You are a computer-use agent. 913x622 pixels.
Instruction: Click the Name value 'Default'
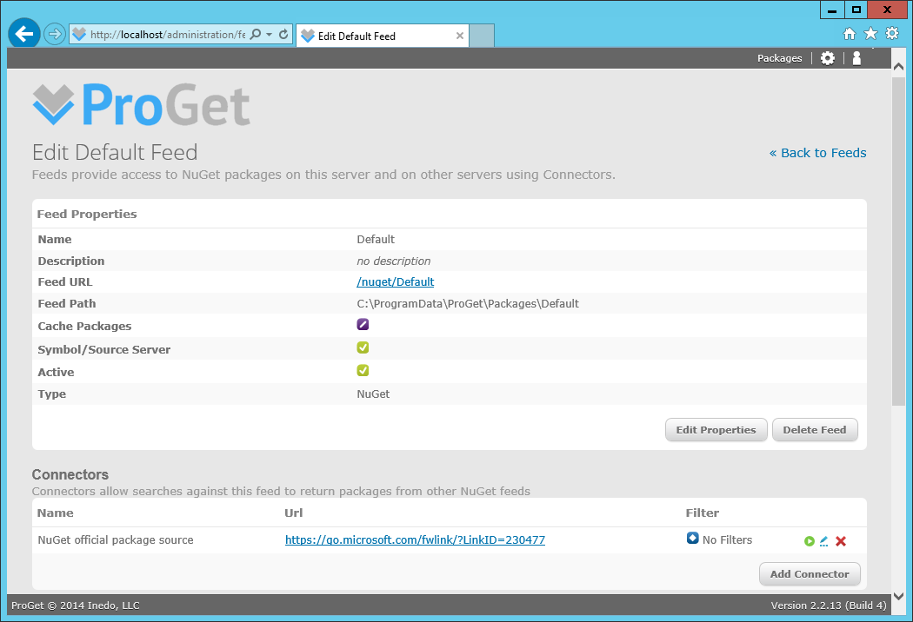click(x=376, y=240)
